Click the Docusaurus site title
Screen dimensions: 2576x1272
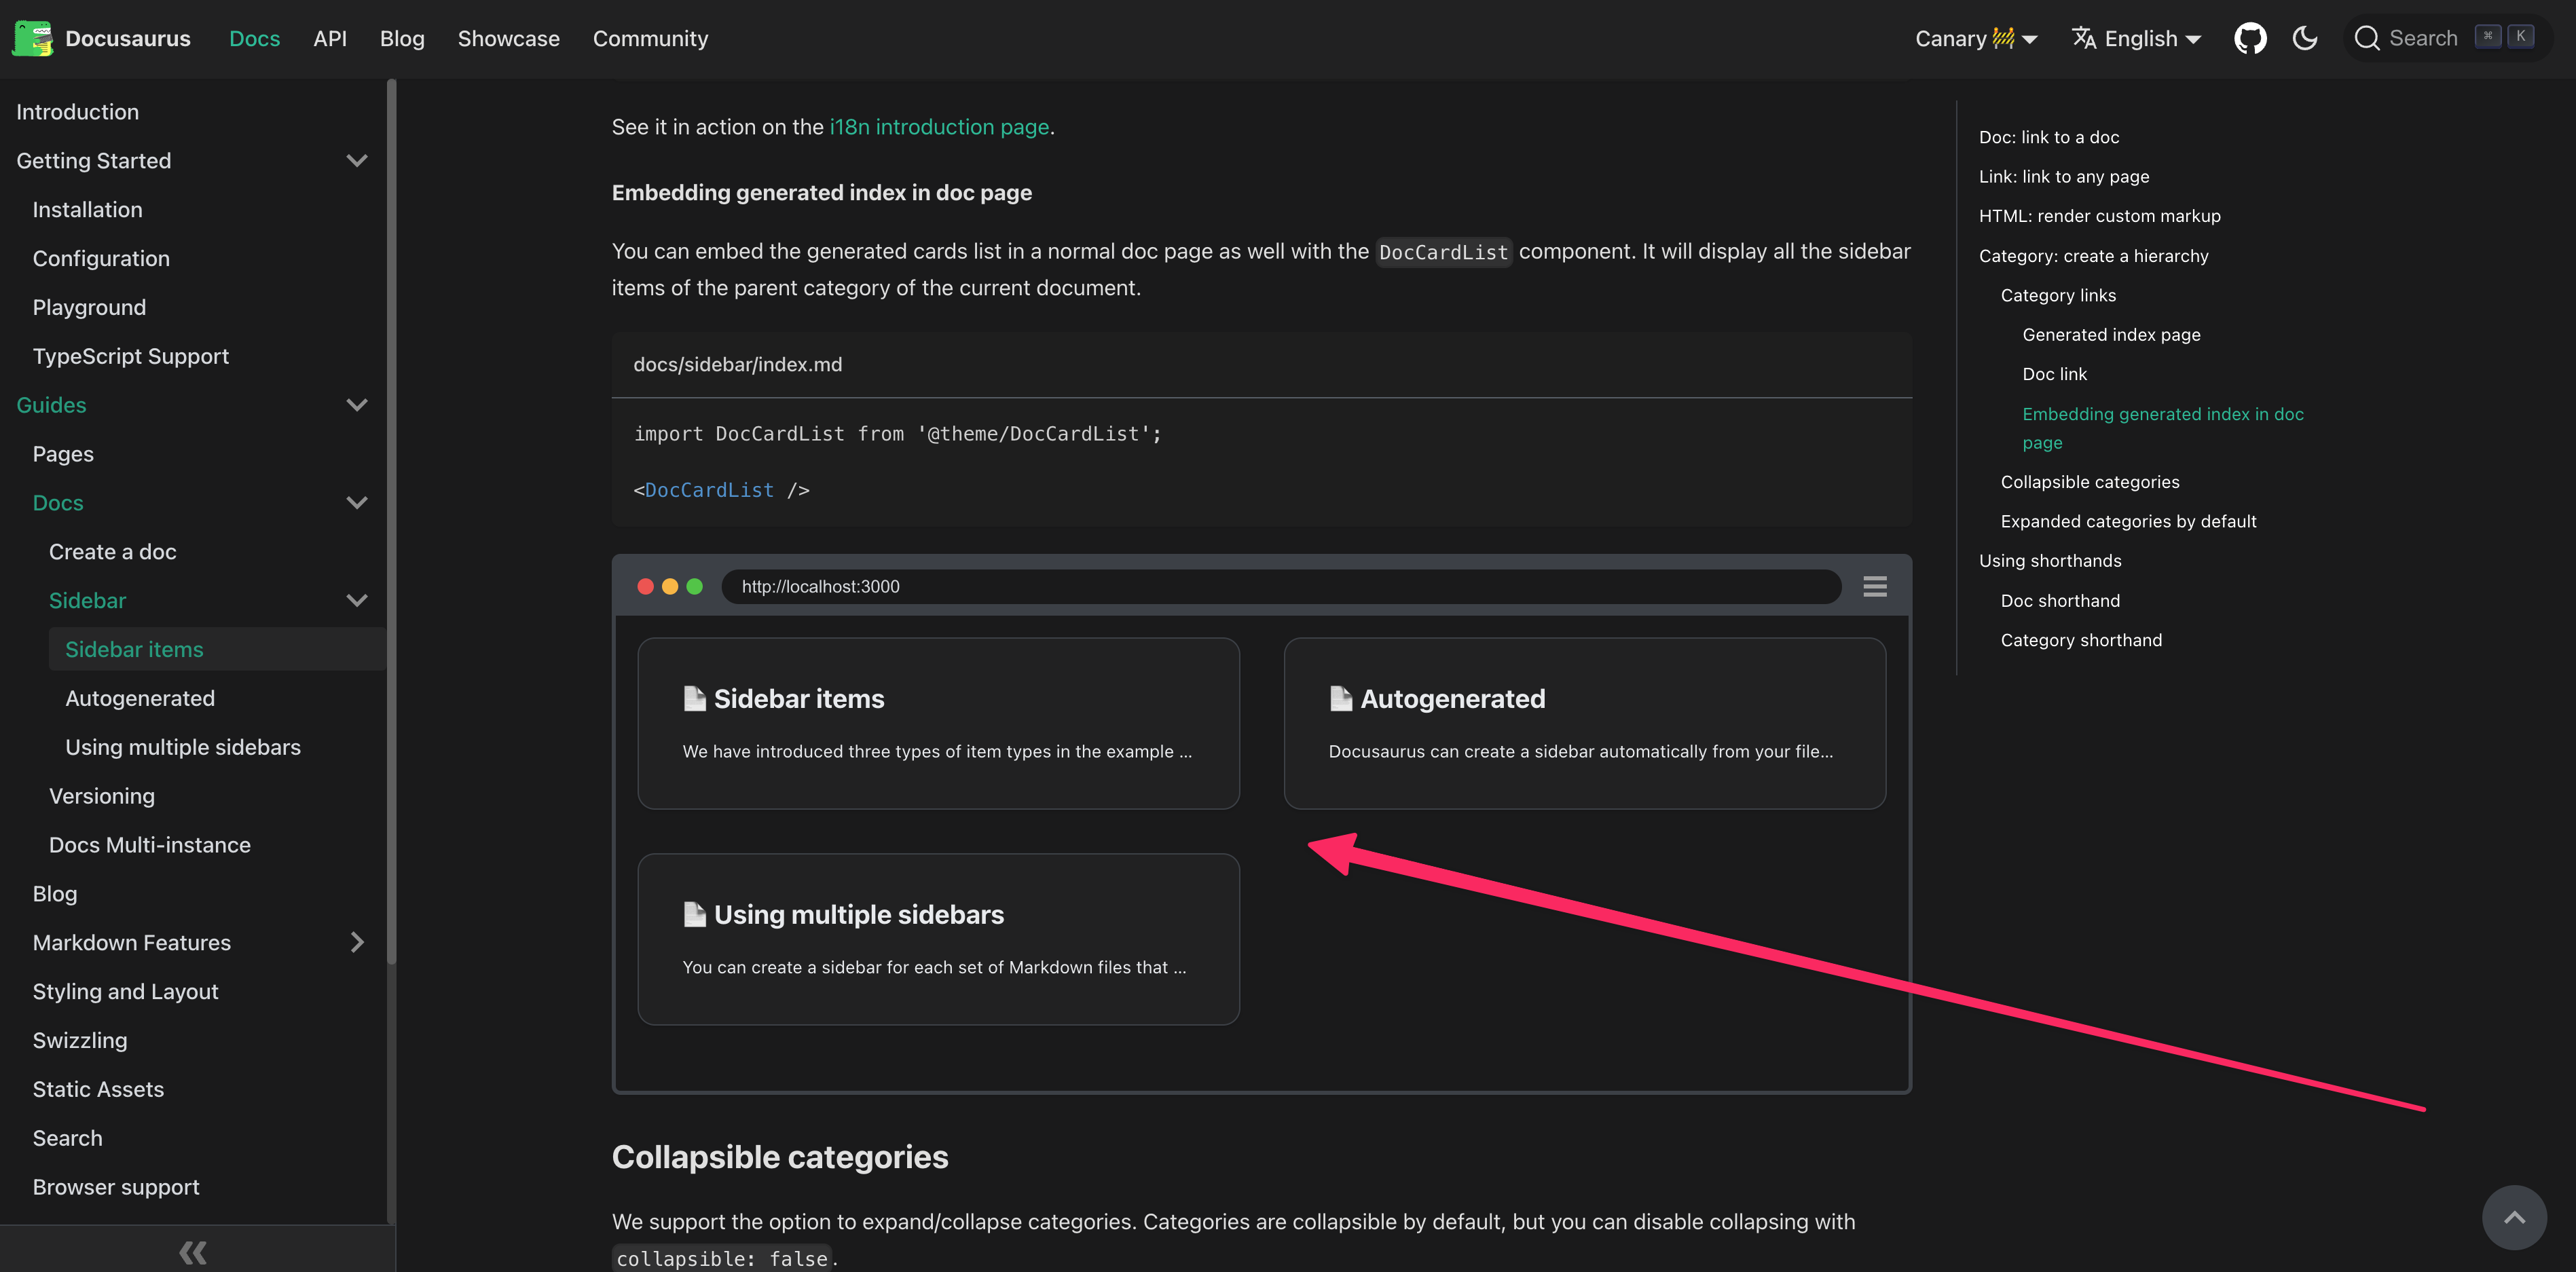[x=128, y=38]
